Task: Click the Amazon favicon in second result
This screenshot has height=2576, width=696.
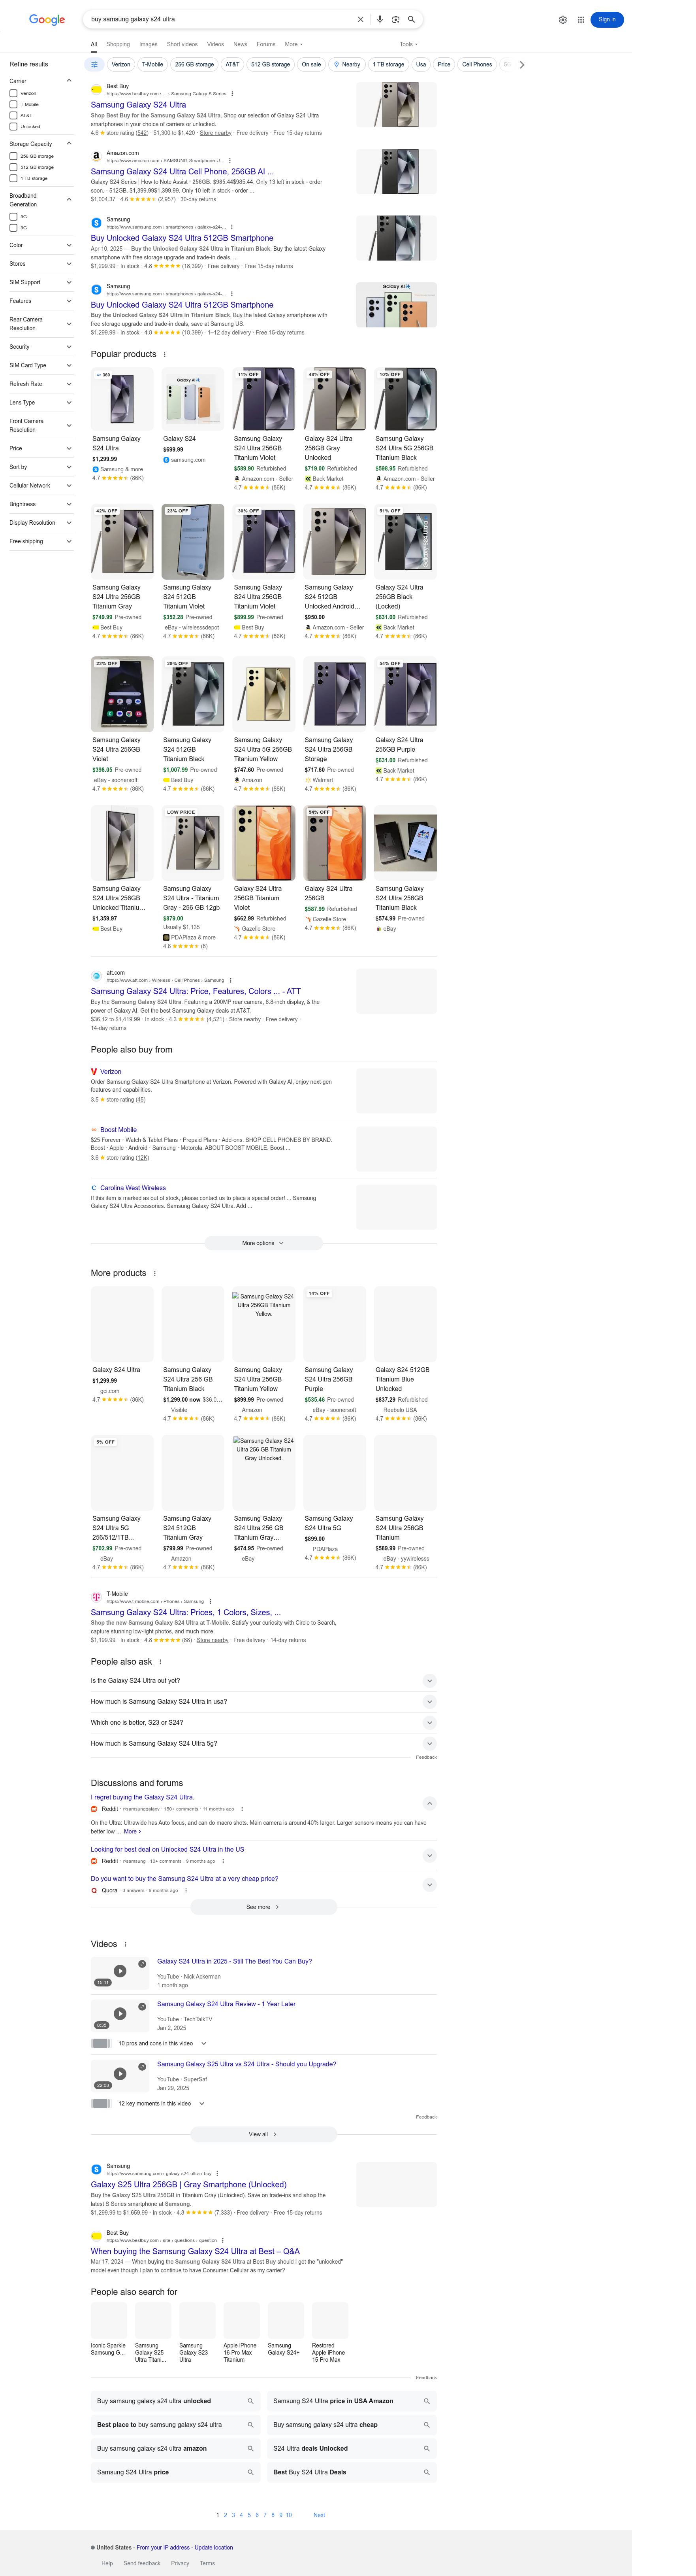Action: (97, 156)
